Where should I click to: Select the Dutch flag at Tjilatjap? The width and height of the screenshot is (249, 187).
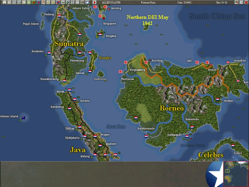(x=80, y=127)
